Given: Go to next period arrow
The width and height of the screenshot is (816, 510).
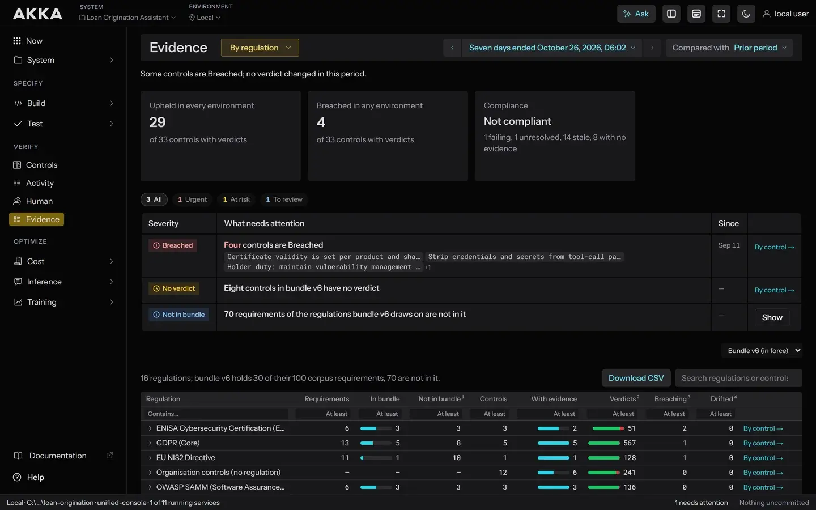Looking at the screenshot, I should coord(652,48).
